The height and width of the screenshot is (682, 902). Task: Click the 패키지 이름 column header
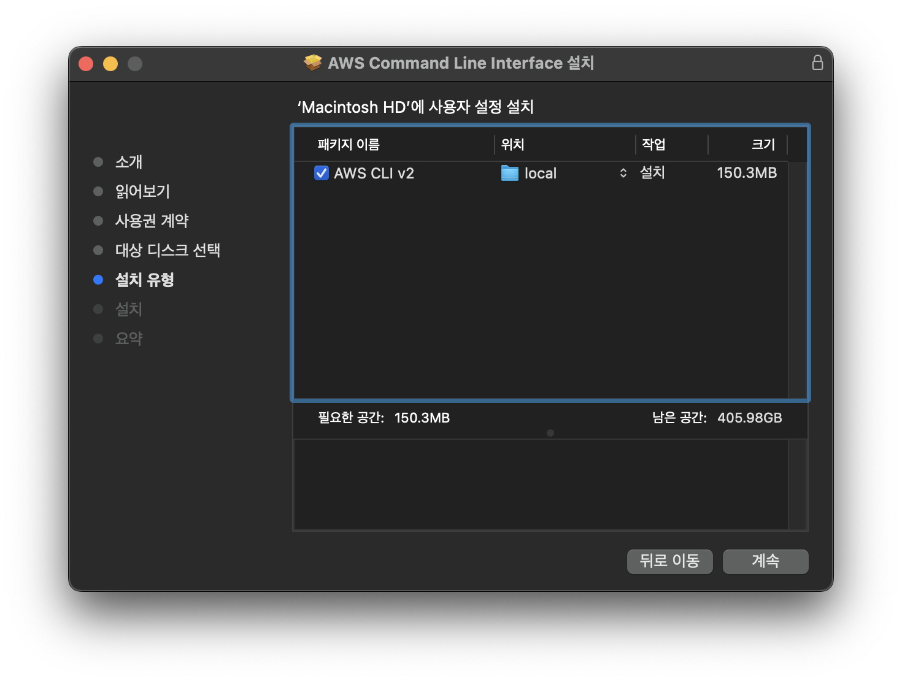[x=349, y=145]
